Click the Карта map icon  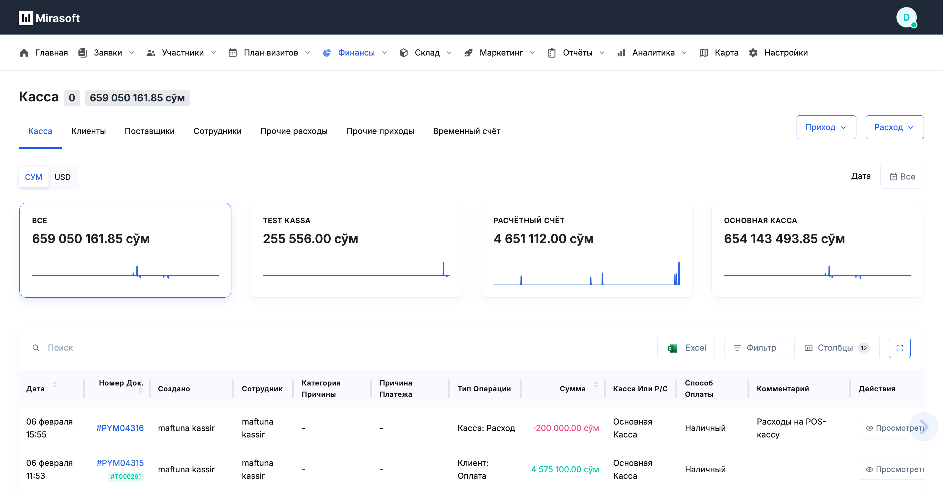tap(703, 53)
